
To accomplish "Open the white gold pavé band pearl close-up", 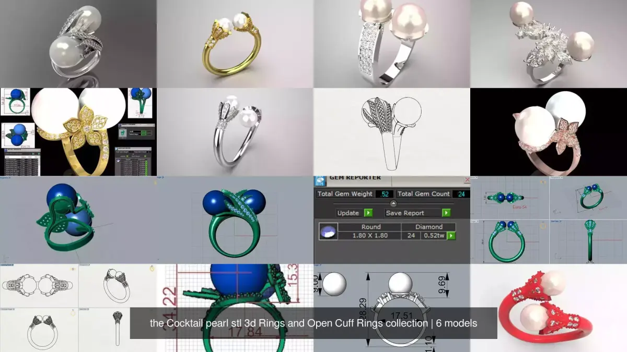I will (x=392, y=44).
